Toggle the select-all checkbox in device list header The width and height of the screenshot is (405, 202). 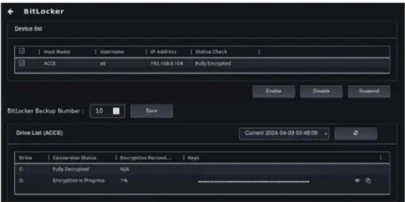(22, 52)
